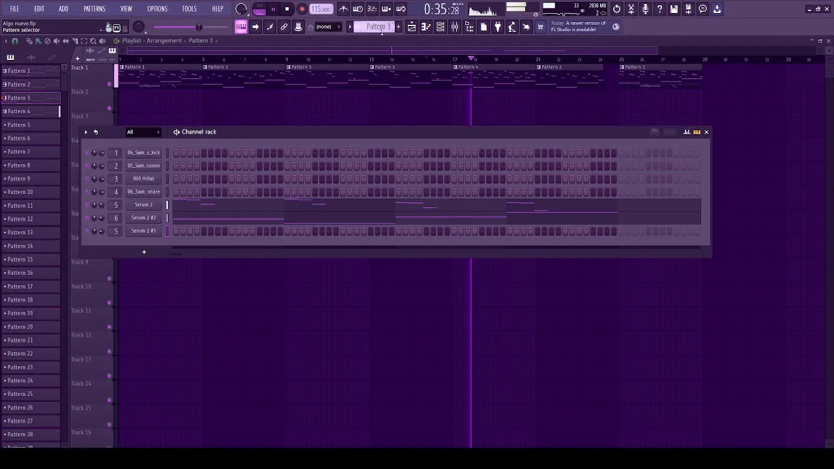This screenshot has width=834, height=469.
Task: Toggle the countdown before recording button
Action: tap(371, 9)
